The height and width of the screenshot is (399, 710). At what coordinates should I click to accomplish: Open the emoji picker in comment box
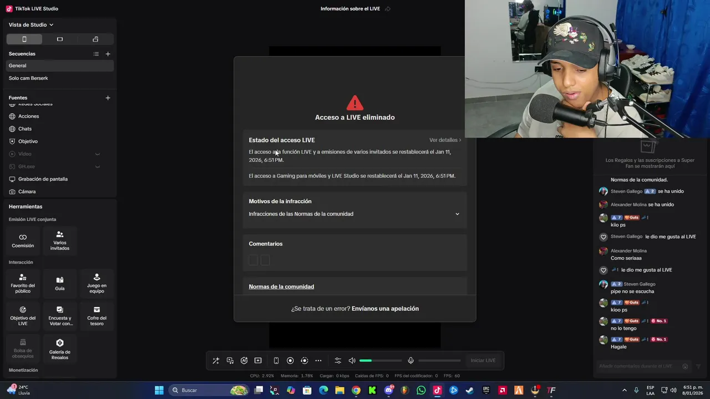[x=686, y=366]
